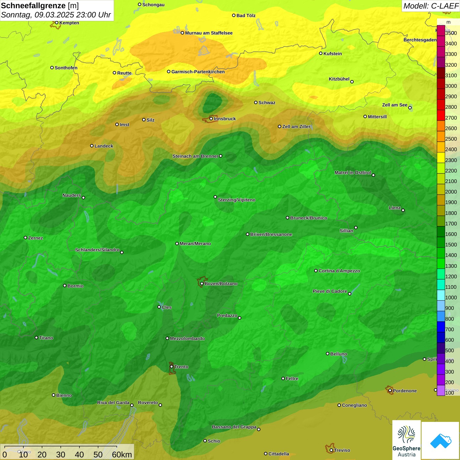The height and width of the screenshot is (460, 460).
Task: Click the Tirano city dot
Action: (36, 337)
